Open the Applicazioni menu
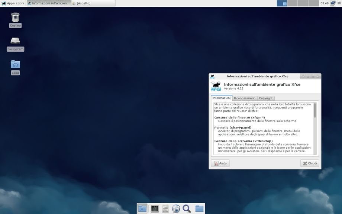342x214 pixels. click(13, 3)
